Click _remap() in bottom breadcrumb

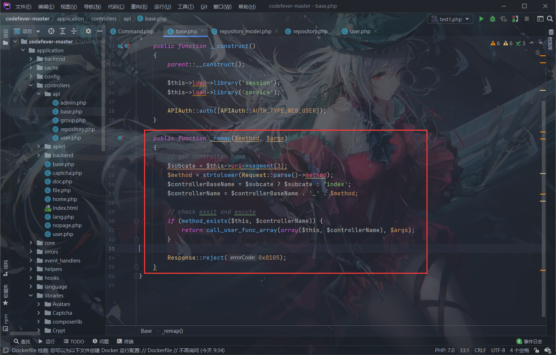[173, 331]
